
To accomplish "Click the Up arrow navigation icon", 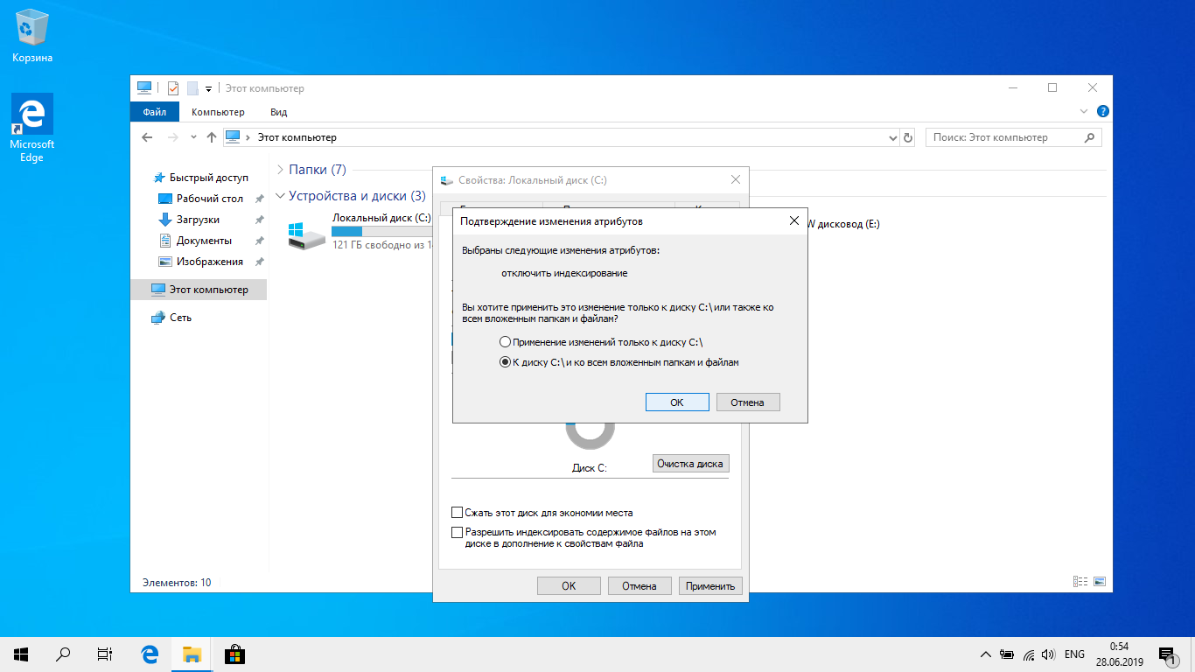I will [211, 137].
